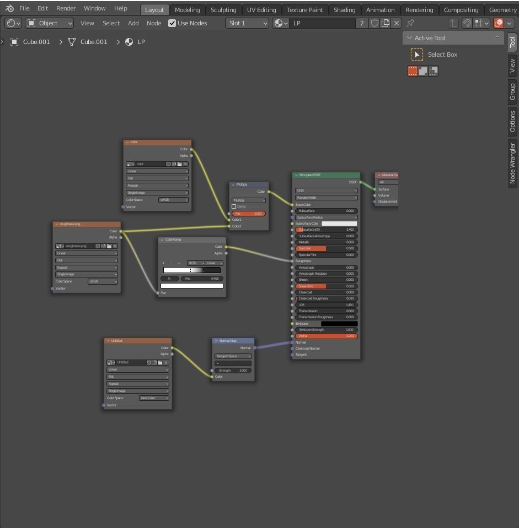Click the material sphere browse icon beside LP
The width and height of the screenshot is (519, 528).
pyautogui.click(x=281, y=23)
